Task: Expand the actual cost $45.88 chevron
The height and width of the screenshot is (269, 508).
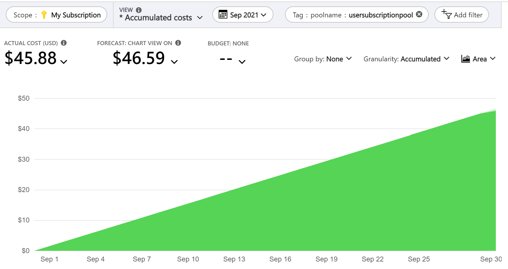Action: 63,62
